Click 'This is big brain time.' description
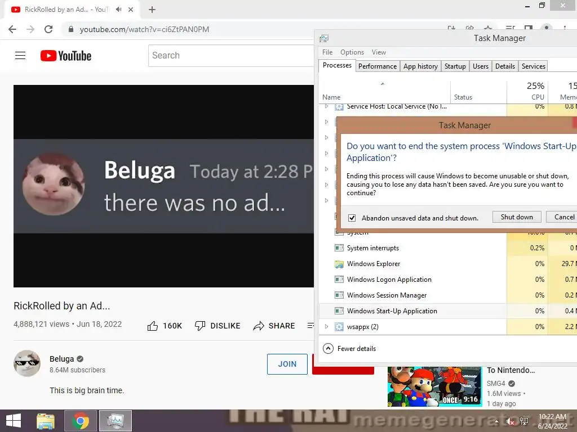The height and width of the screenshot is (432, 577). 87,390
